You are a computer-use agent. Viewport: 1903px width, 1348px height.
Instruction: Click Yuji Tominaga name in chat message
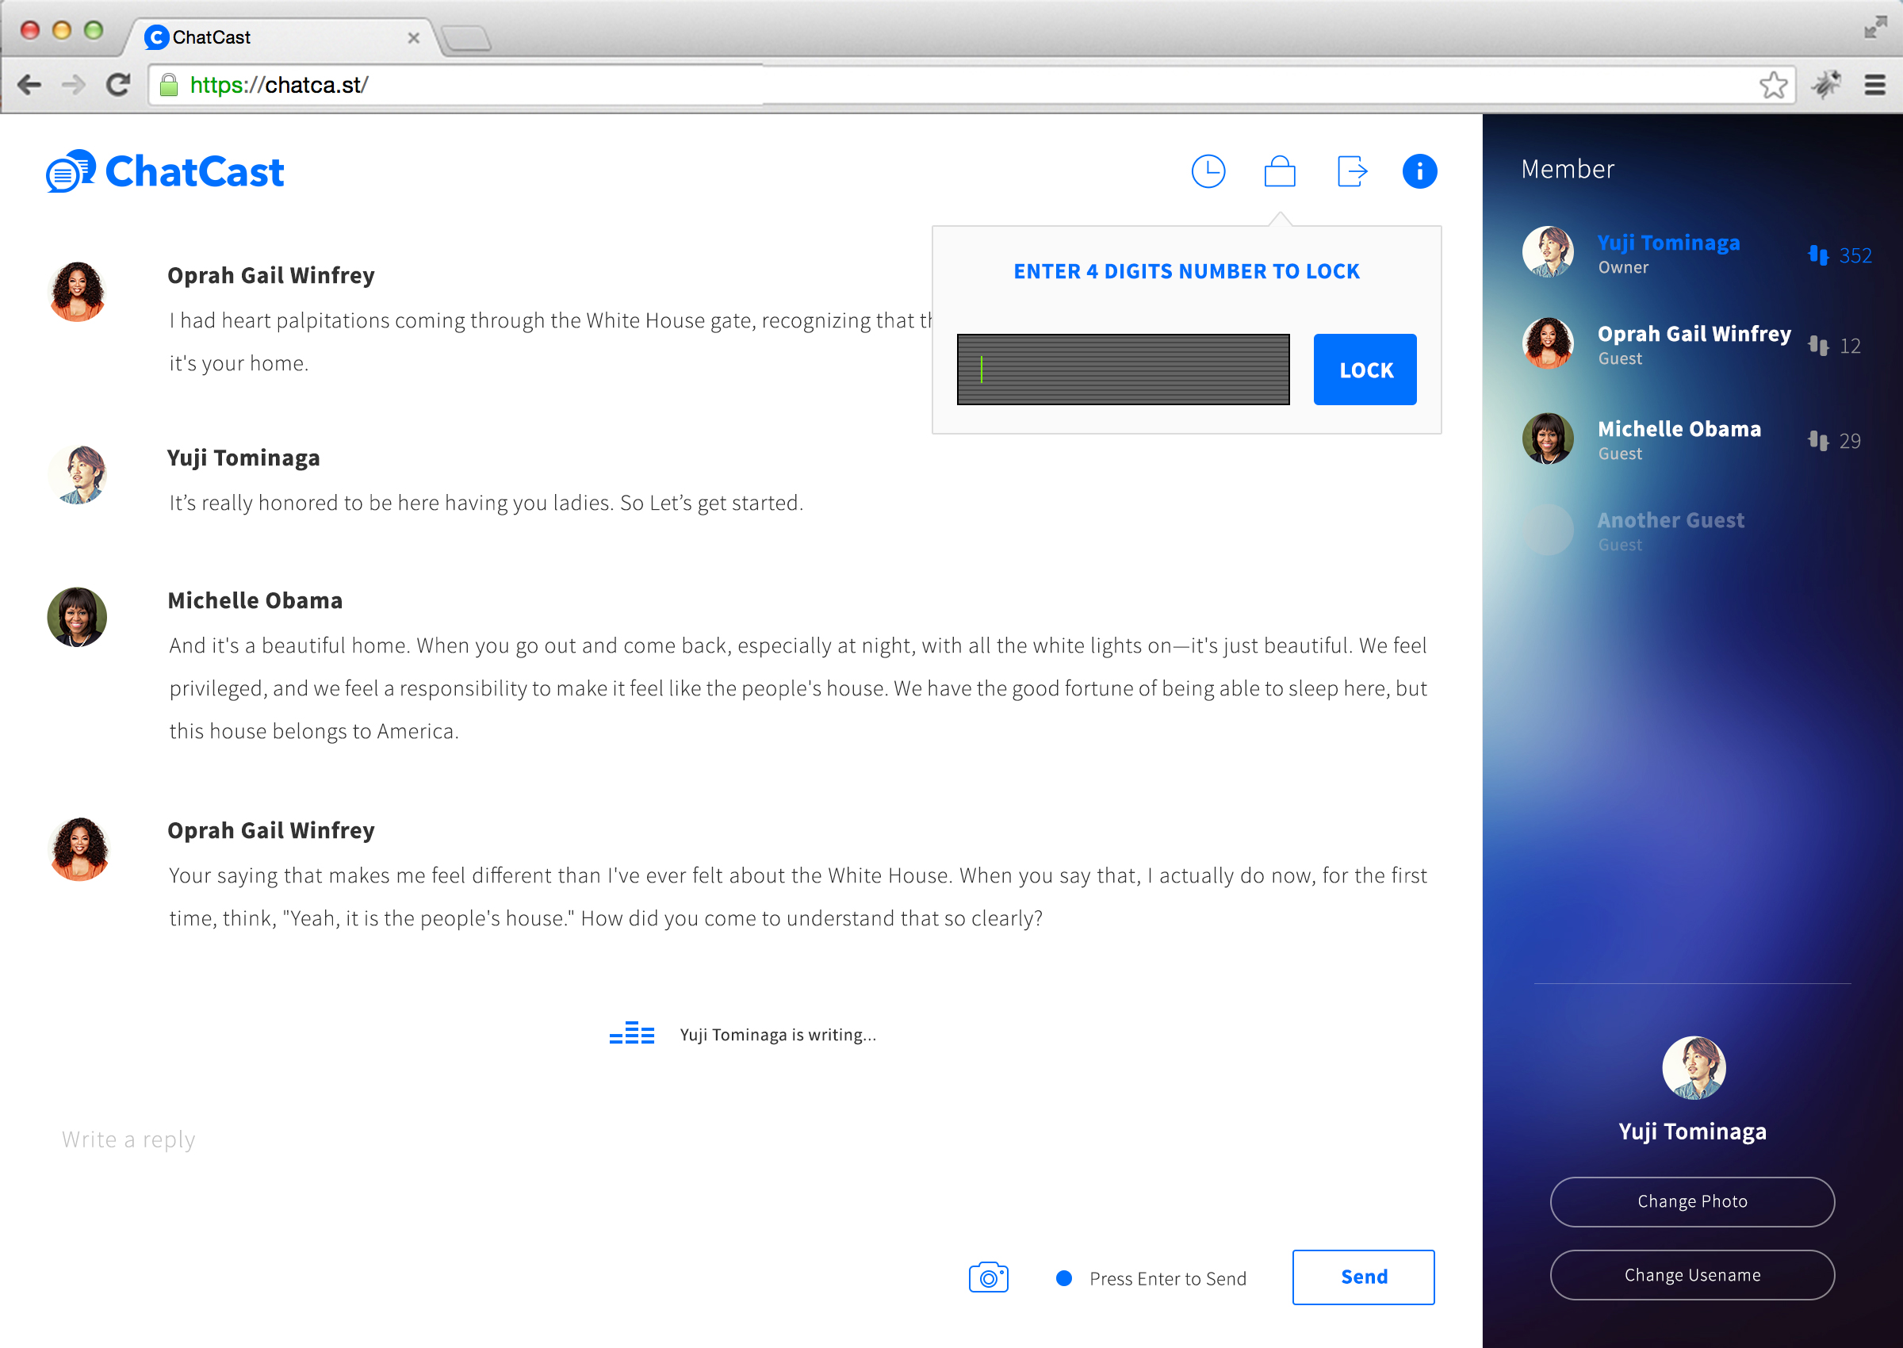(243, 458)
